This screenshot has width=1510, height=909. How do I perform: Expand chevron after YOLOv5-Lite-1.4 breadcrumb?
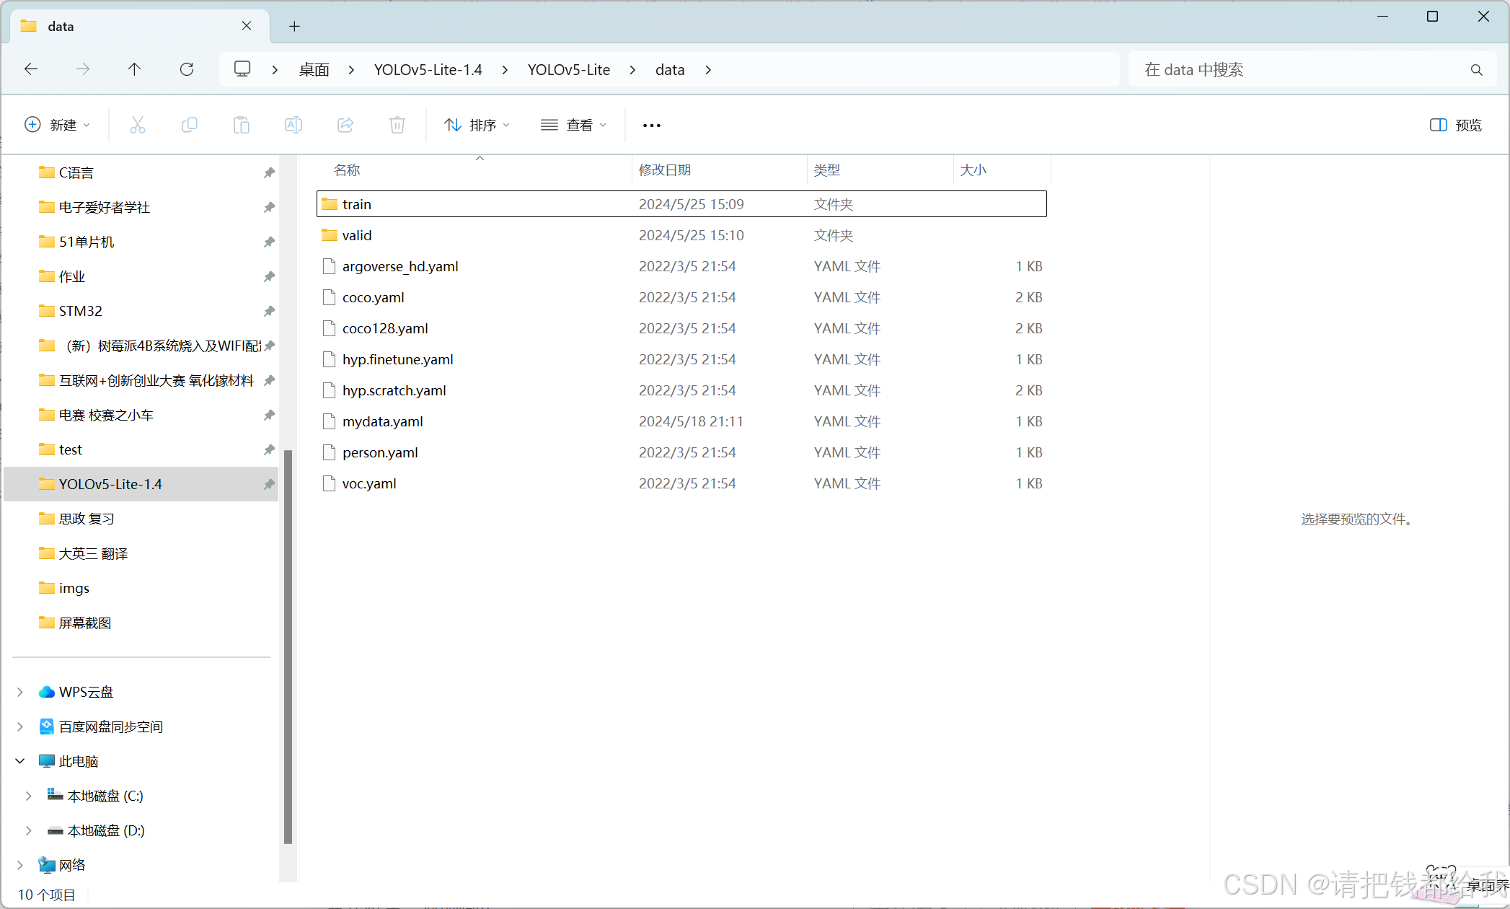coord(505,70)
